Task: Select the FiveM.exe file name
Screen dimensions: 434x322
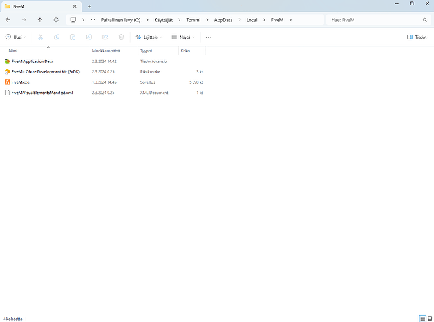Action: [20, 82]
